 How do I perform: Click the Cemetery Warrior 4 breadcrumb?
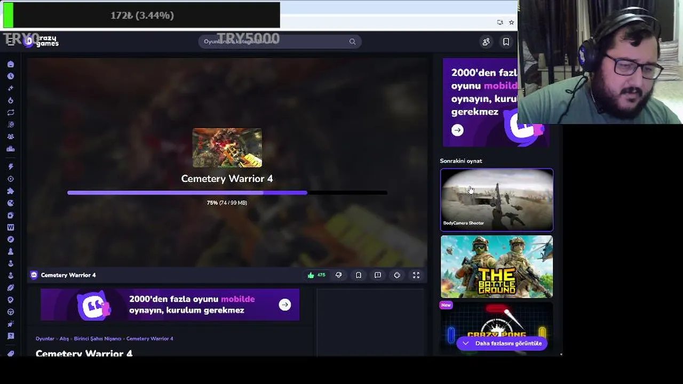pyautogui.click(x=149, y=339)
